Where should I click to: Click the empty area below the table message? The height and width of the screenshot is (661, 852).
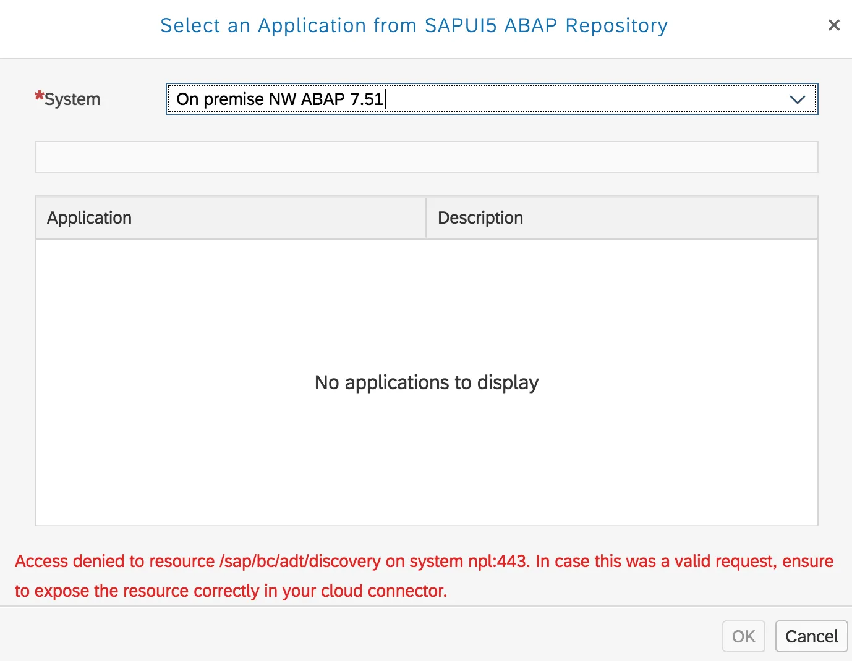click(426, 469)
